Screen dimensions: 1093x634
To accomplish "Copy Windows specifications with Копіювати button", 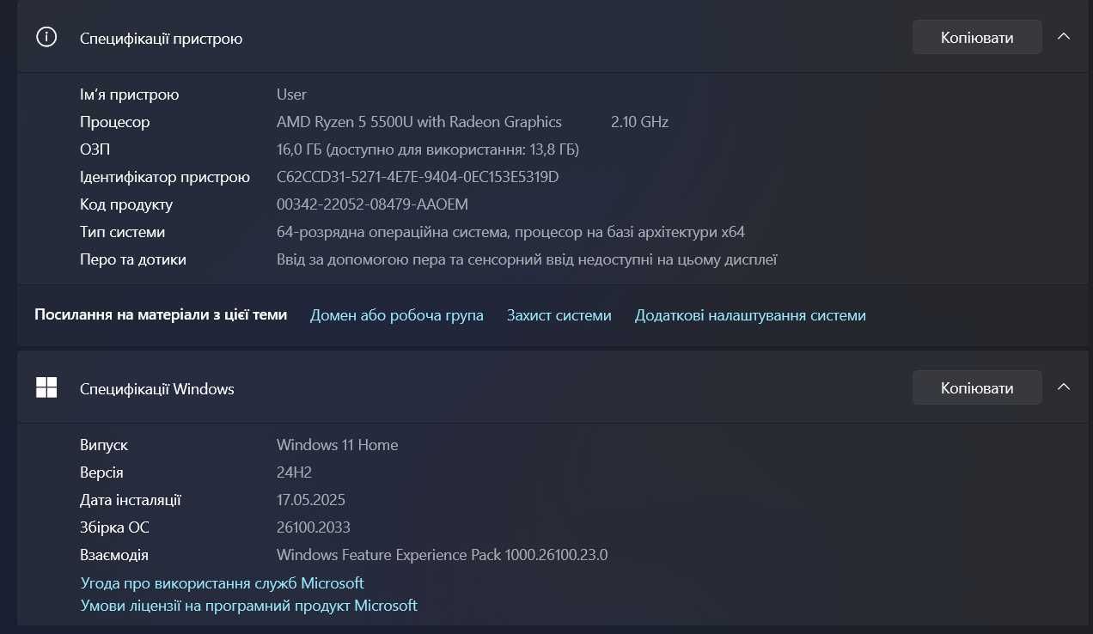I will pyautogui.click(x=977, y=387).
